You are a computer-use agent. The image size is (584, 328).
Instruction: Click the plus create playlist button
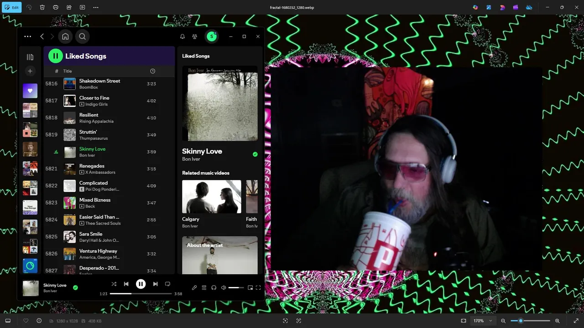(x=30, y=71)
